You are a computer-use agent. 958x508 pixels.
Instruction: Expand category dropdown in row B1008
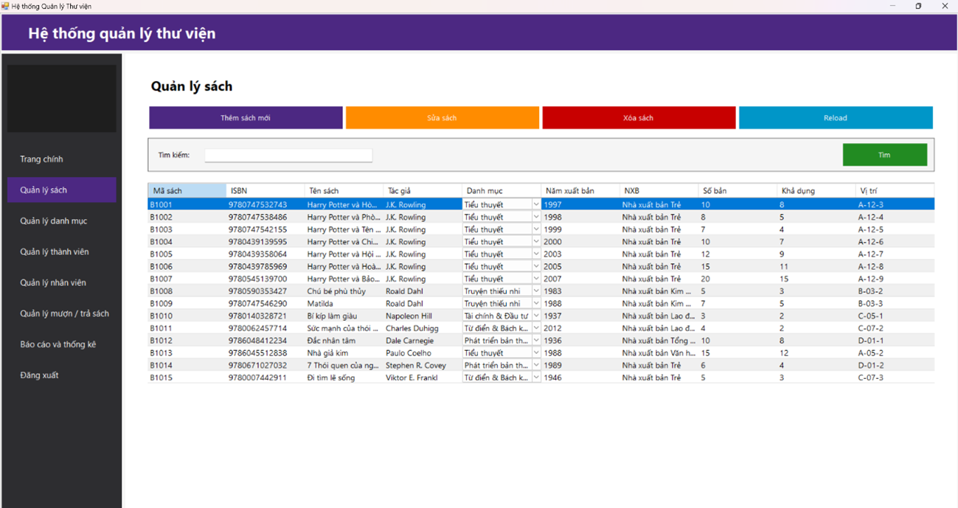[536, 291]
